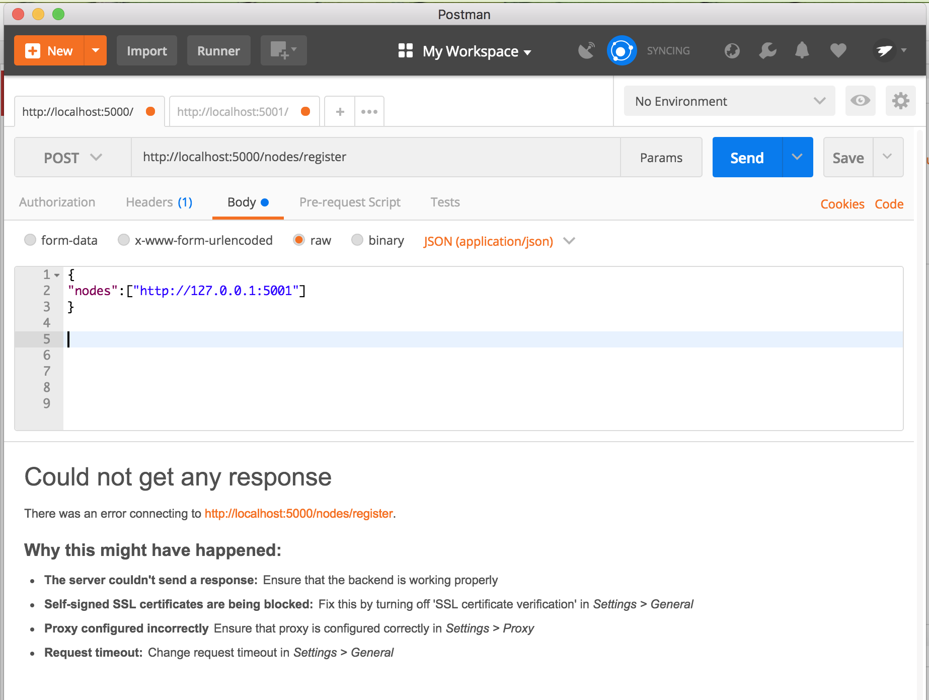Screen dimensions: 929x700
Task: Click the new window icon button
Action: pyautogui.click(x=284, y=51)
